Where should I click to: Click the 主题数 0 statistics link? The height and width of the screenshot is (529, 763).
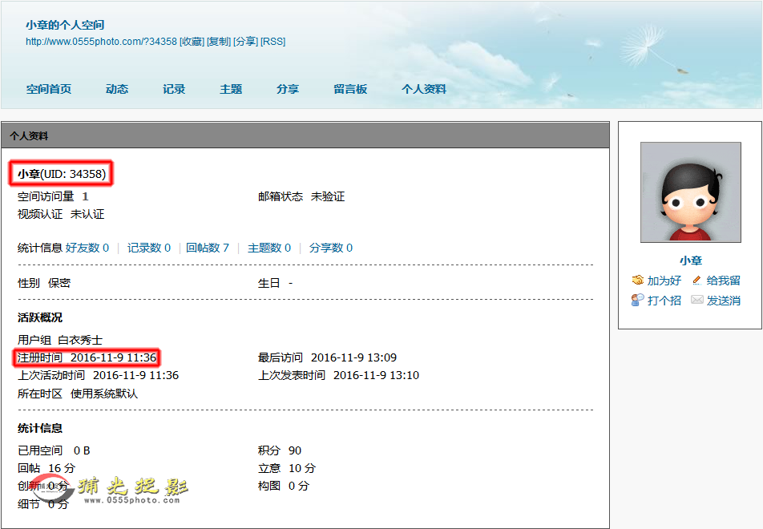point(269,248)
